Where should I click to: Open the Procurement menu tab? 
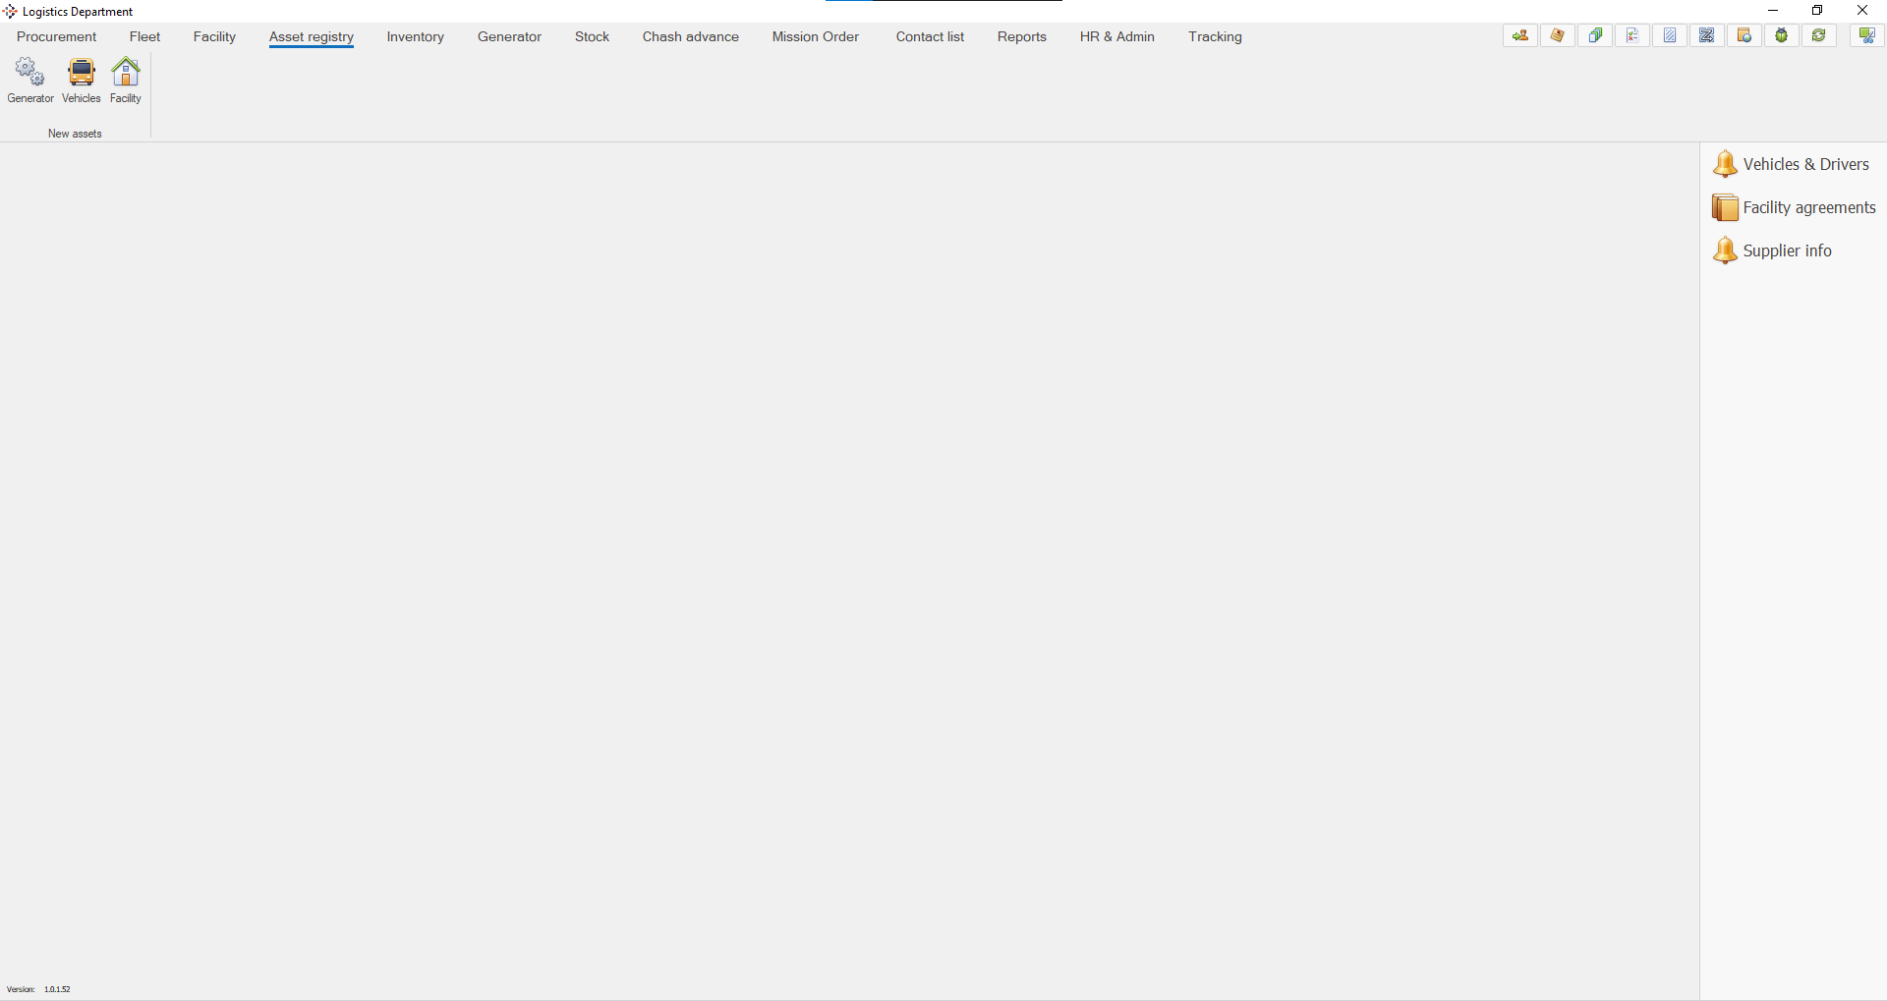pyautogui.click(x=57, y=36)
